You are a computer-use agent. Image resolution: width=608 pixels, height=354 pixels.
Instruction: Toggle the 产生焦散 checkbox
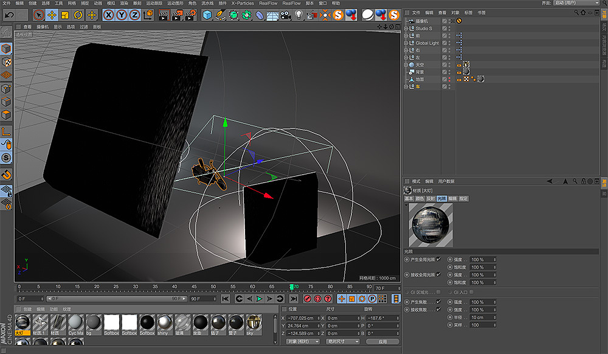click(438, 302)
